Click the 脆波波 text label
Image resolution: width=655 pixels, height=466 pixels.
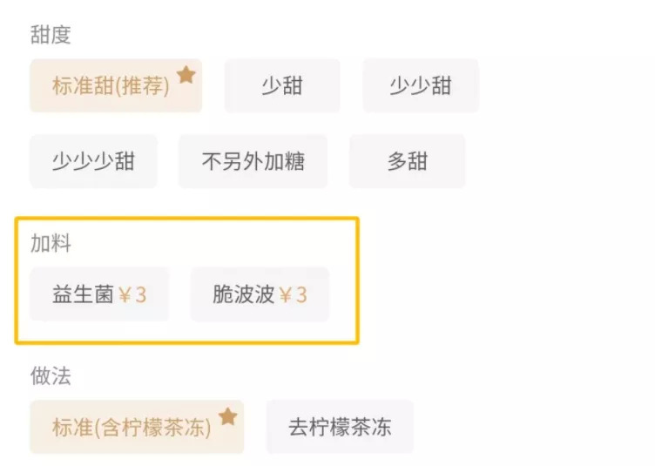pyautogui.click(x=244, y=294)
